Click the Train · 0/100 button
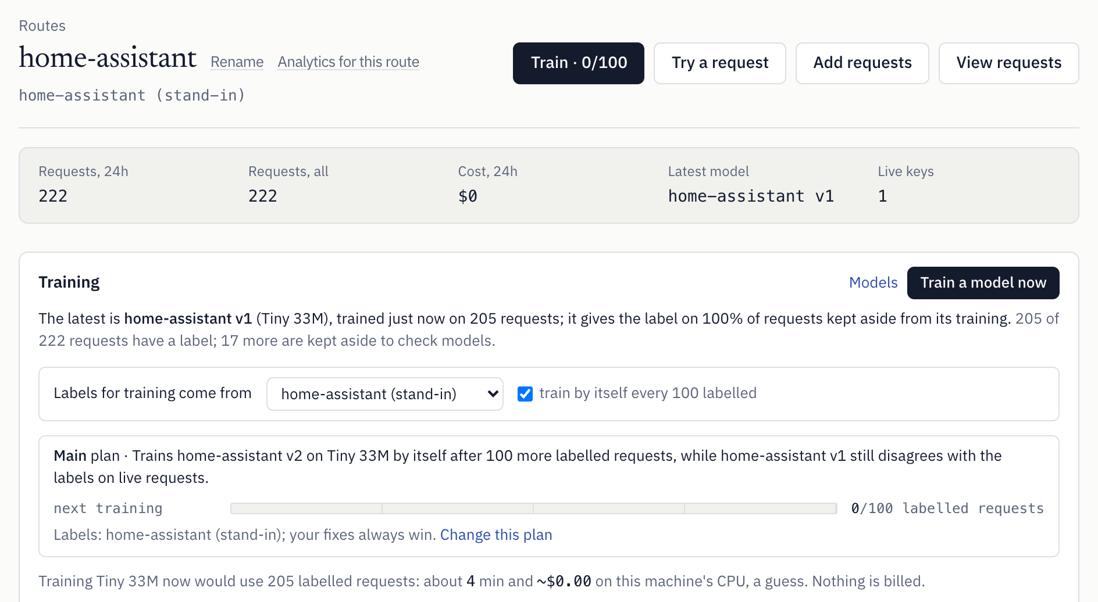This screenshot has width=1098, height=602. point(579,63)
